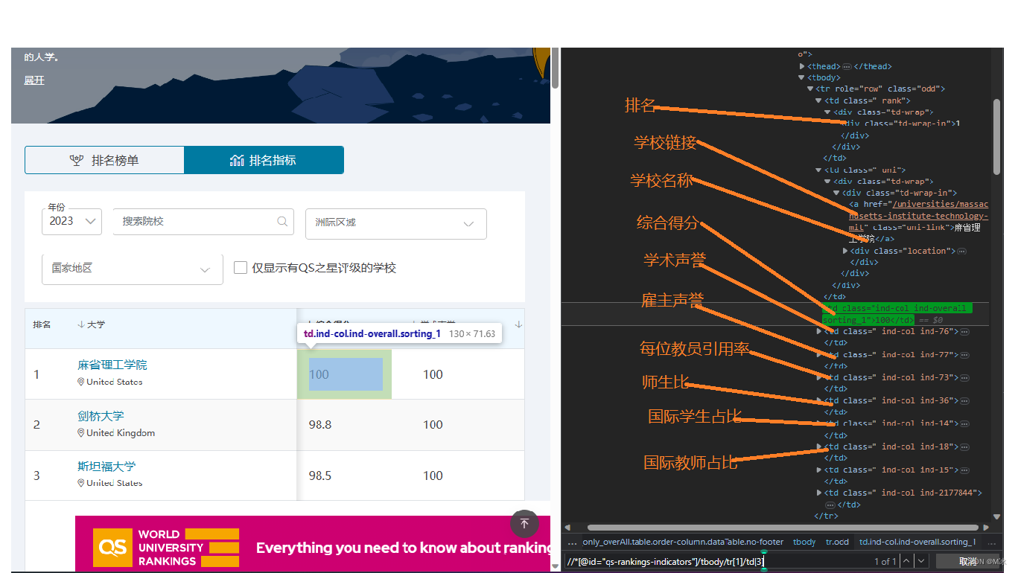
Task: Click the /universities/massachusetts href link in DevTools
Action: 918,216
